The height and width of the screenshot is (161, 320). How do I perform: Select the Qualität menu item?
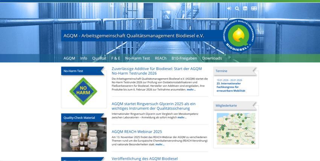click(x=99, y=58)
